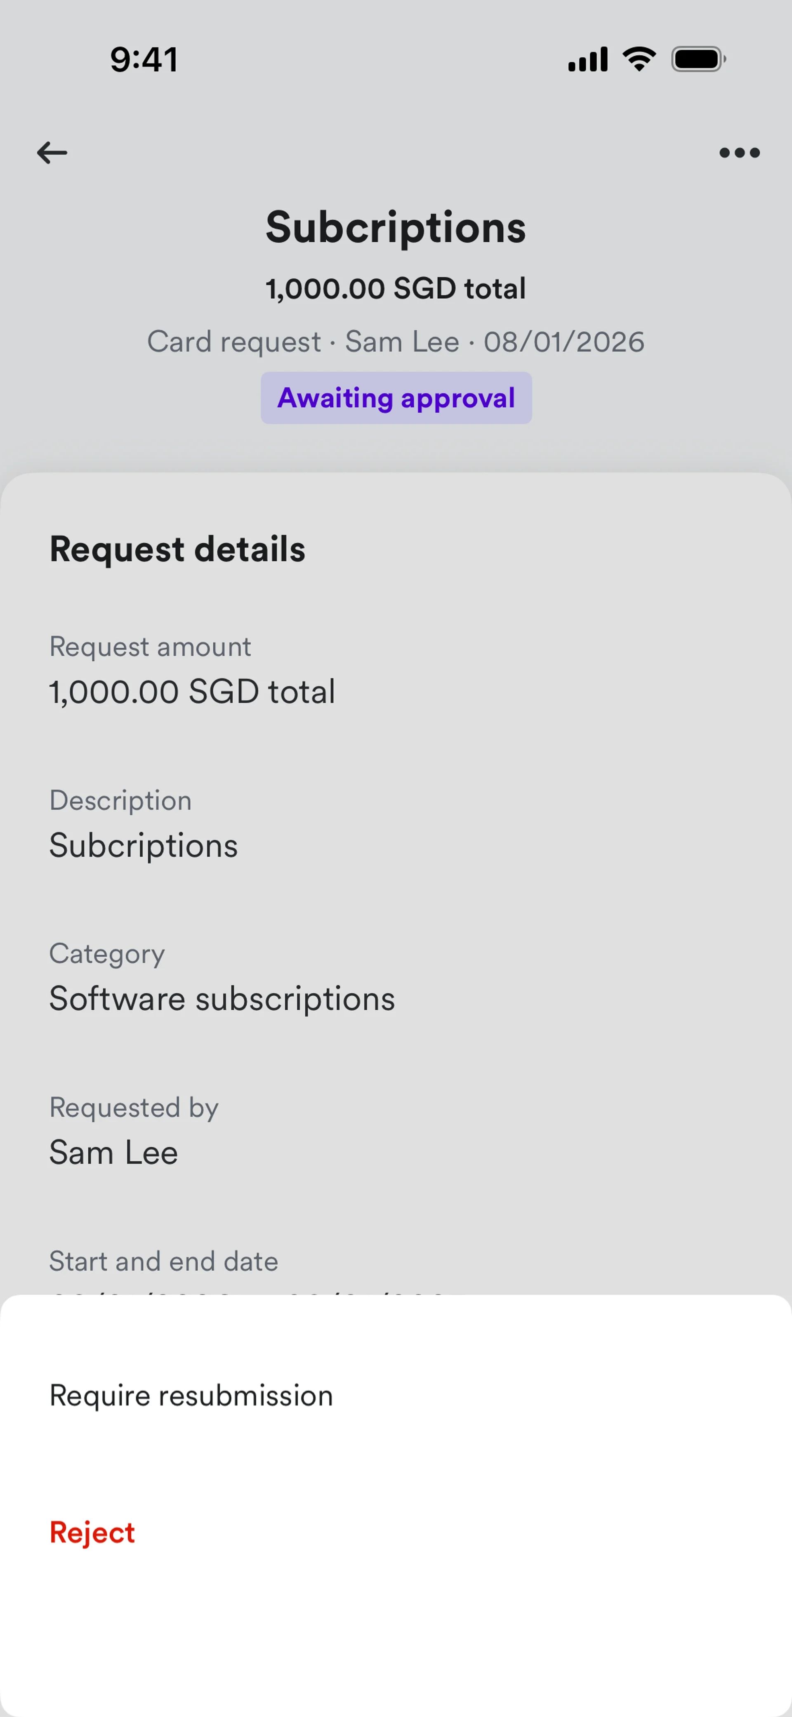Tap the 9:41 clock in status bar
792x1717 pixels.
click(144, 59)
